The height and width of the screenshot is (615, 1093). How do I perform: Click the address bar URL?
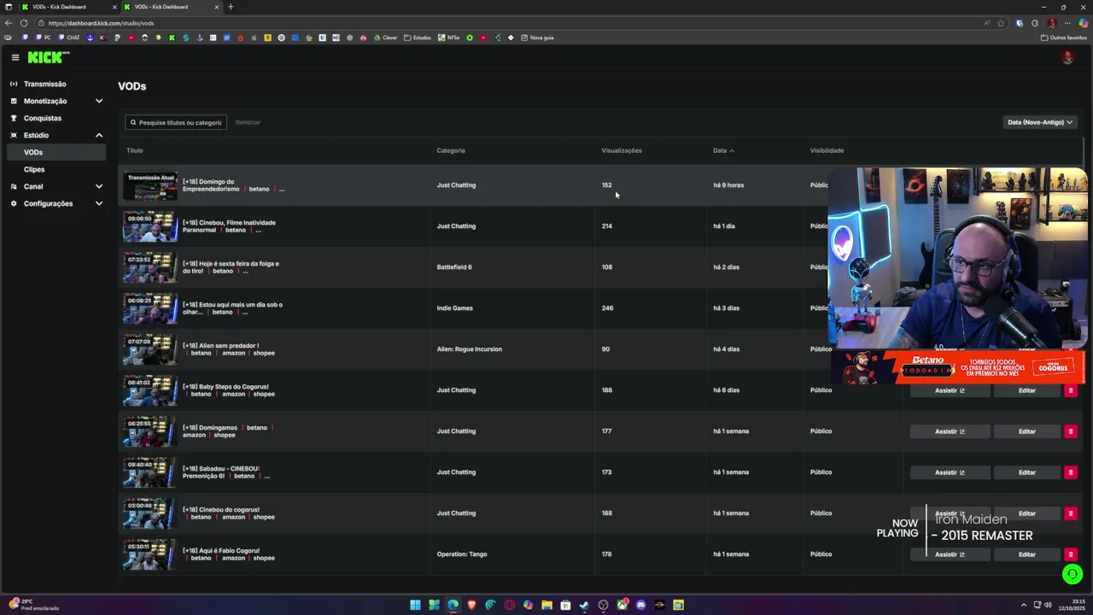pos(102,23)
